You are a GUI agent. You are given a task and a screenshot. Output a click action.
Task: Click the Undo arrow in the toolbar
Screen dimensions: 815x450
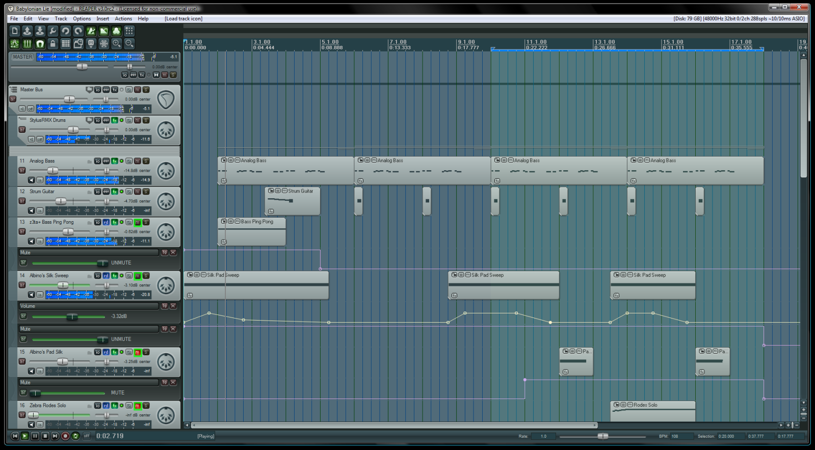[x=65, y=31]
